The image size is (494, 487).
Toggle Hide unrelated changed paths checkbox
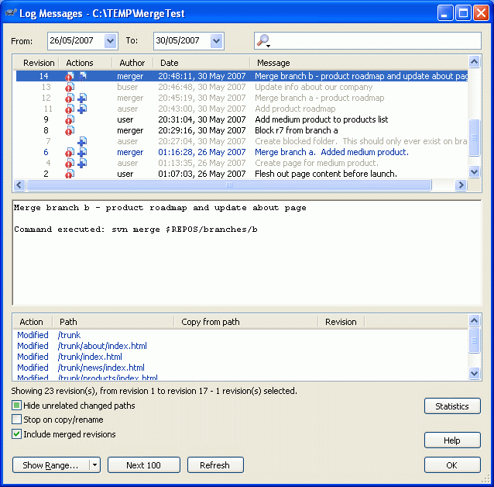pos(16,406)
